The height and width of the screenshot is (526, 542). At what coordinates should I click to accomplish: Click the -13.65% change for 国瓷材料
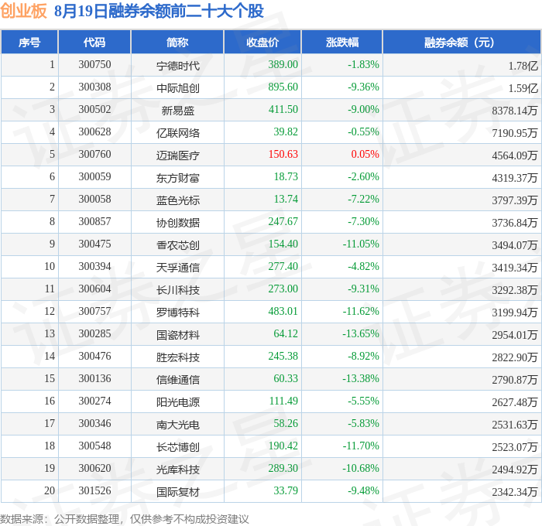pos(361,333)
